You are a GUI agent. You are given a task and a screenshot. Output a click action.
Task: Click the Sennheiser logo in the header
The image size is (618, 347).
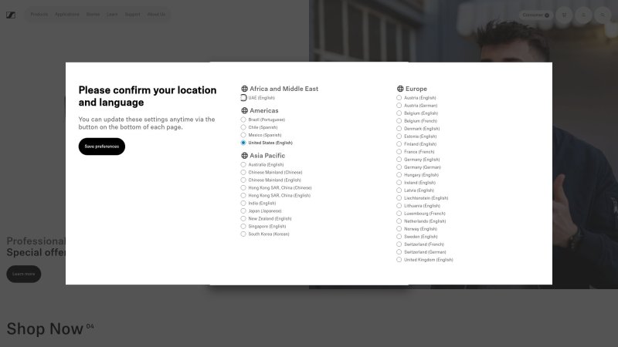(x=11, y=14)
